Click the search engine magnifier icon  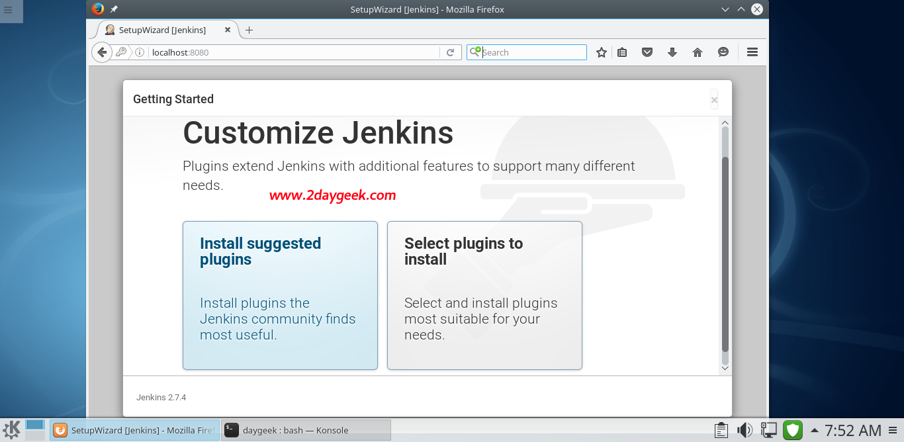click(x=475, y=52)
